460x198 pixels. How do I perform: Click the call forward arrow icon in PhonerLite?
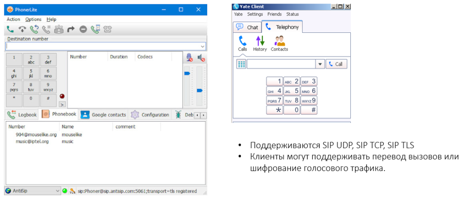pos(71,29)
